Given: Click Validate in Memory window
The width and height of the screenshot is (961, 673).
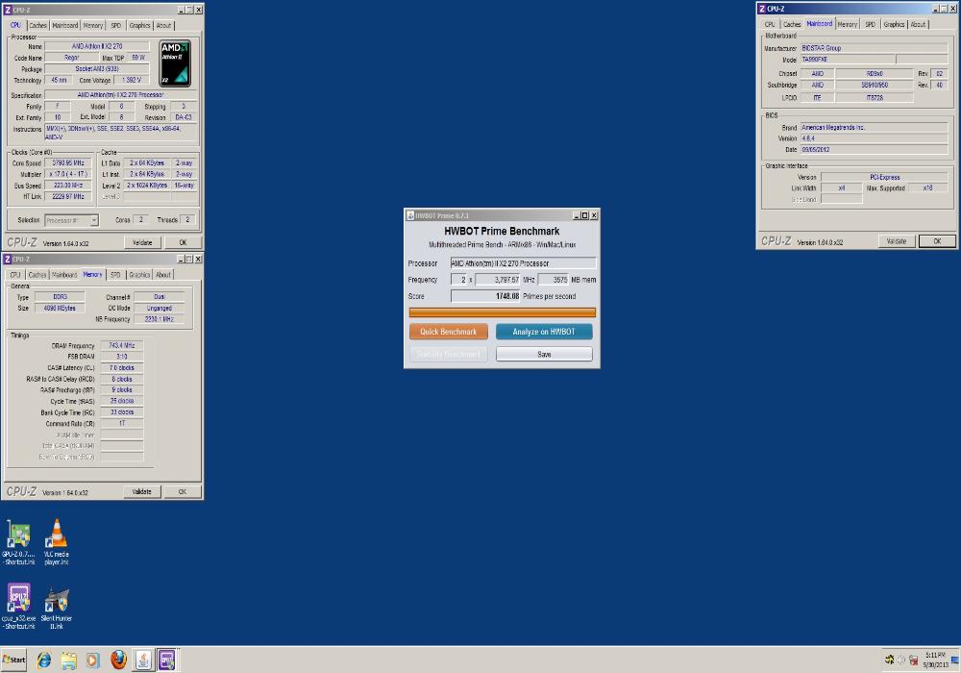Looking at the screenshot, I should [x=141, y=491].
